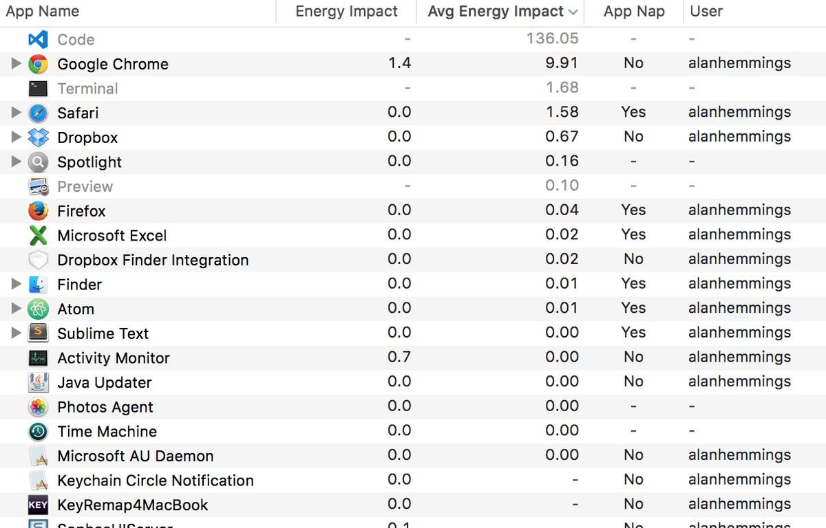826x528 pixels.
Task: Click the user name in the KeyRemap4MacBook row
Action: tap(739, 505)
